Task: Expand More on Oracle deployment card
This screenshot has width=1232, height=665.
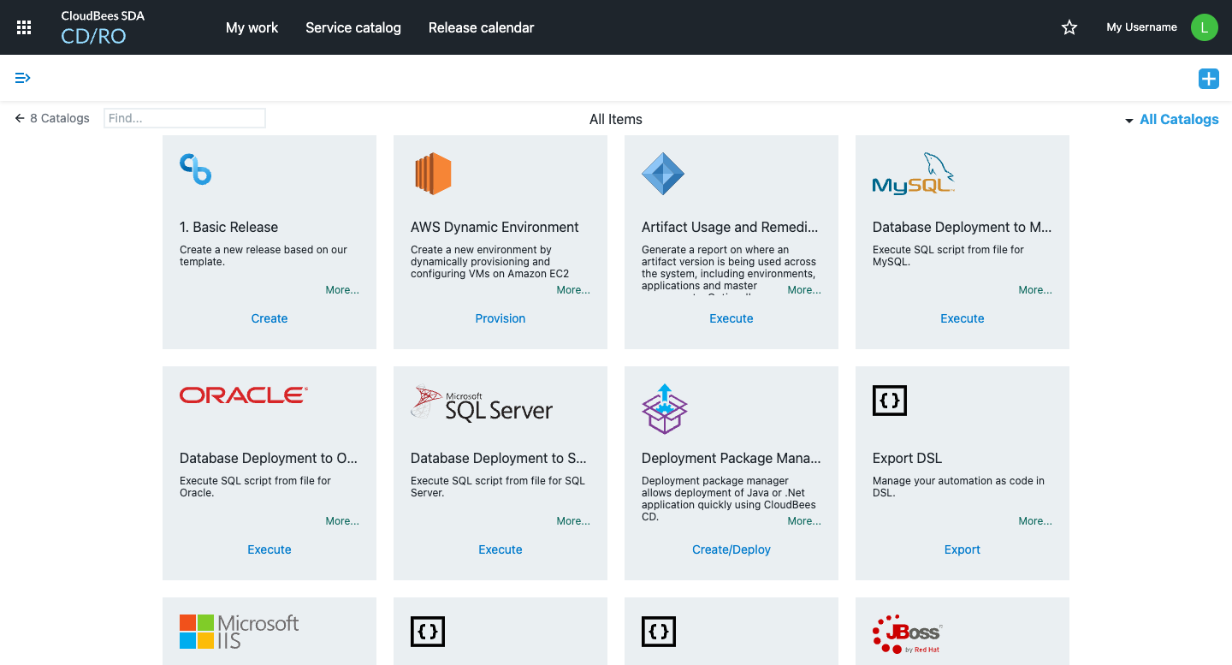Action: tap(342, 521)
